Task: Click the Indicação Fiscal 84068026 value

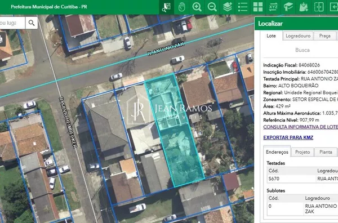Action: (309, 65)
